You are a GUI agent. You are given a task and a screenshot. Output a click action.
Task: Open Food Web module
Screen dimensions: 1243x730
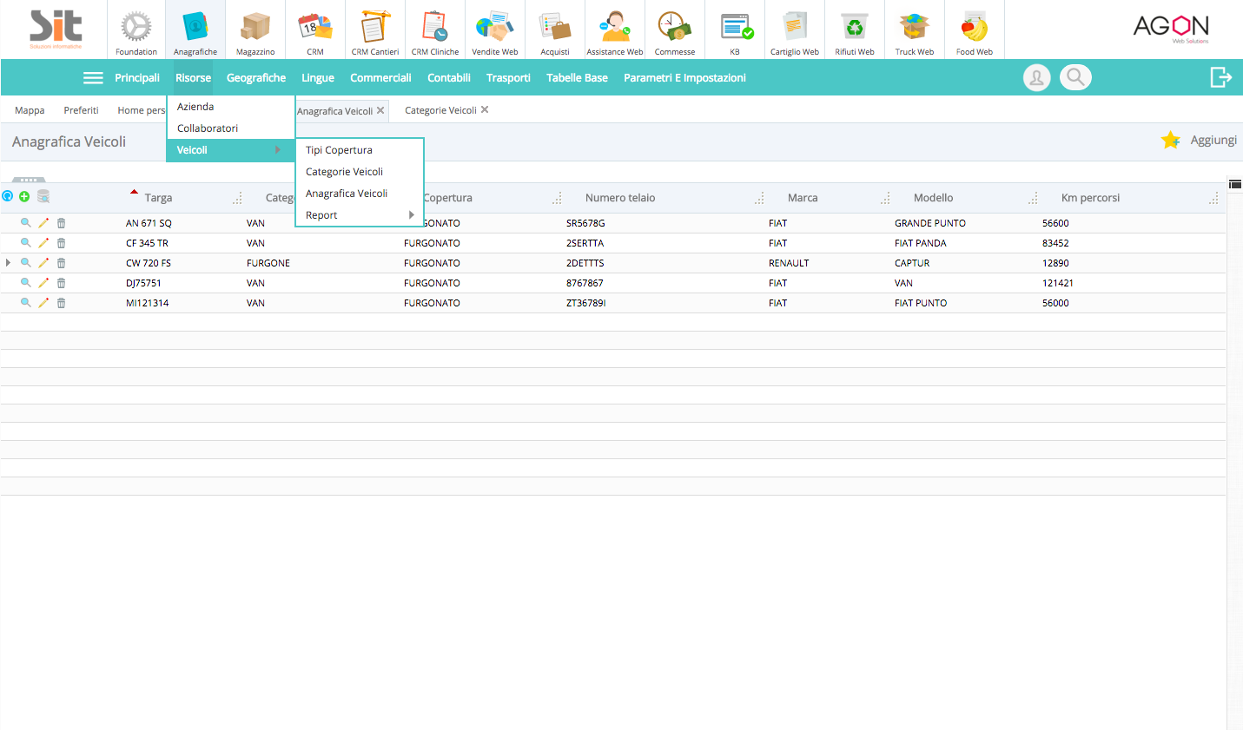click(x=975, y=30)
